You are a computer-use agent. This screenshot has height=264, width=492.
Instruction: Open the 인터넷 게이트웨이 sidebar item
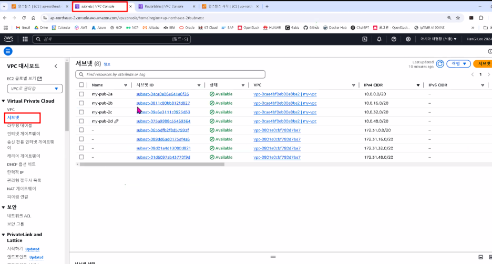tap(24, 134)
